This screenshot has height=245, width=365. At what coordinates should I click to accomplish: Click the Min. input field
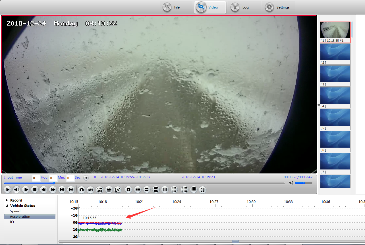tap(53, 178)
